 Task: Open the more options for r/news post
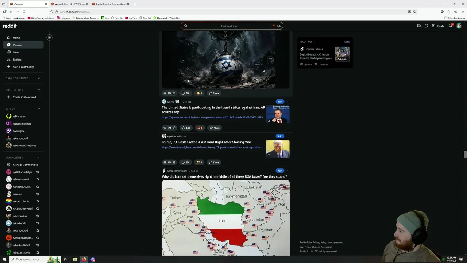point(288,102)
